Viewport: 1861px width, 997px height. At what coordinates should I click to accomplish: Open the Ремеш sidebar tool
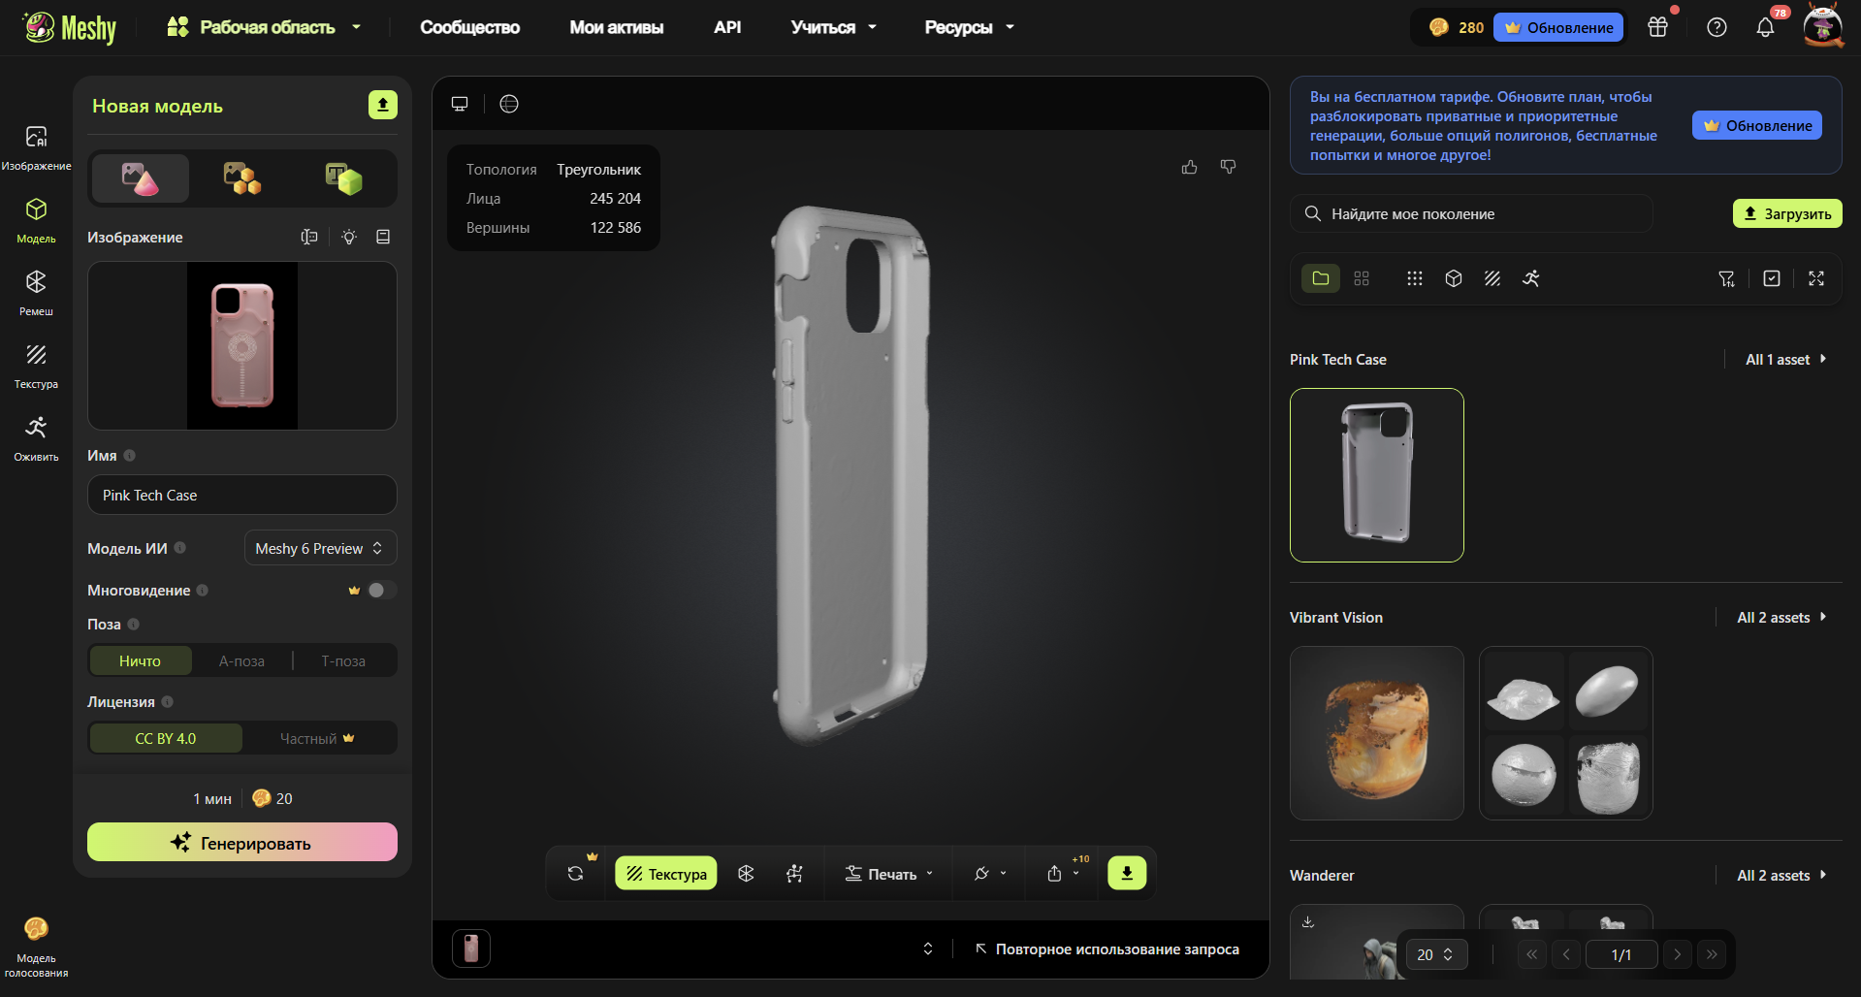36,293
